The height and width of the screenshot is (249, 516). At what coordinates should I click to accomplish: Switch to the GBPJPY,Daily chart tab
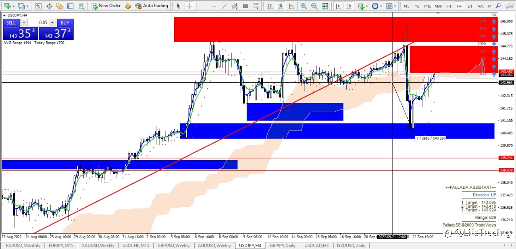coord(282,245)
